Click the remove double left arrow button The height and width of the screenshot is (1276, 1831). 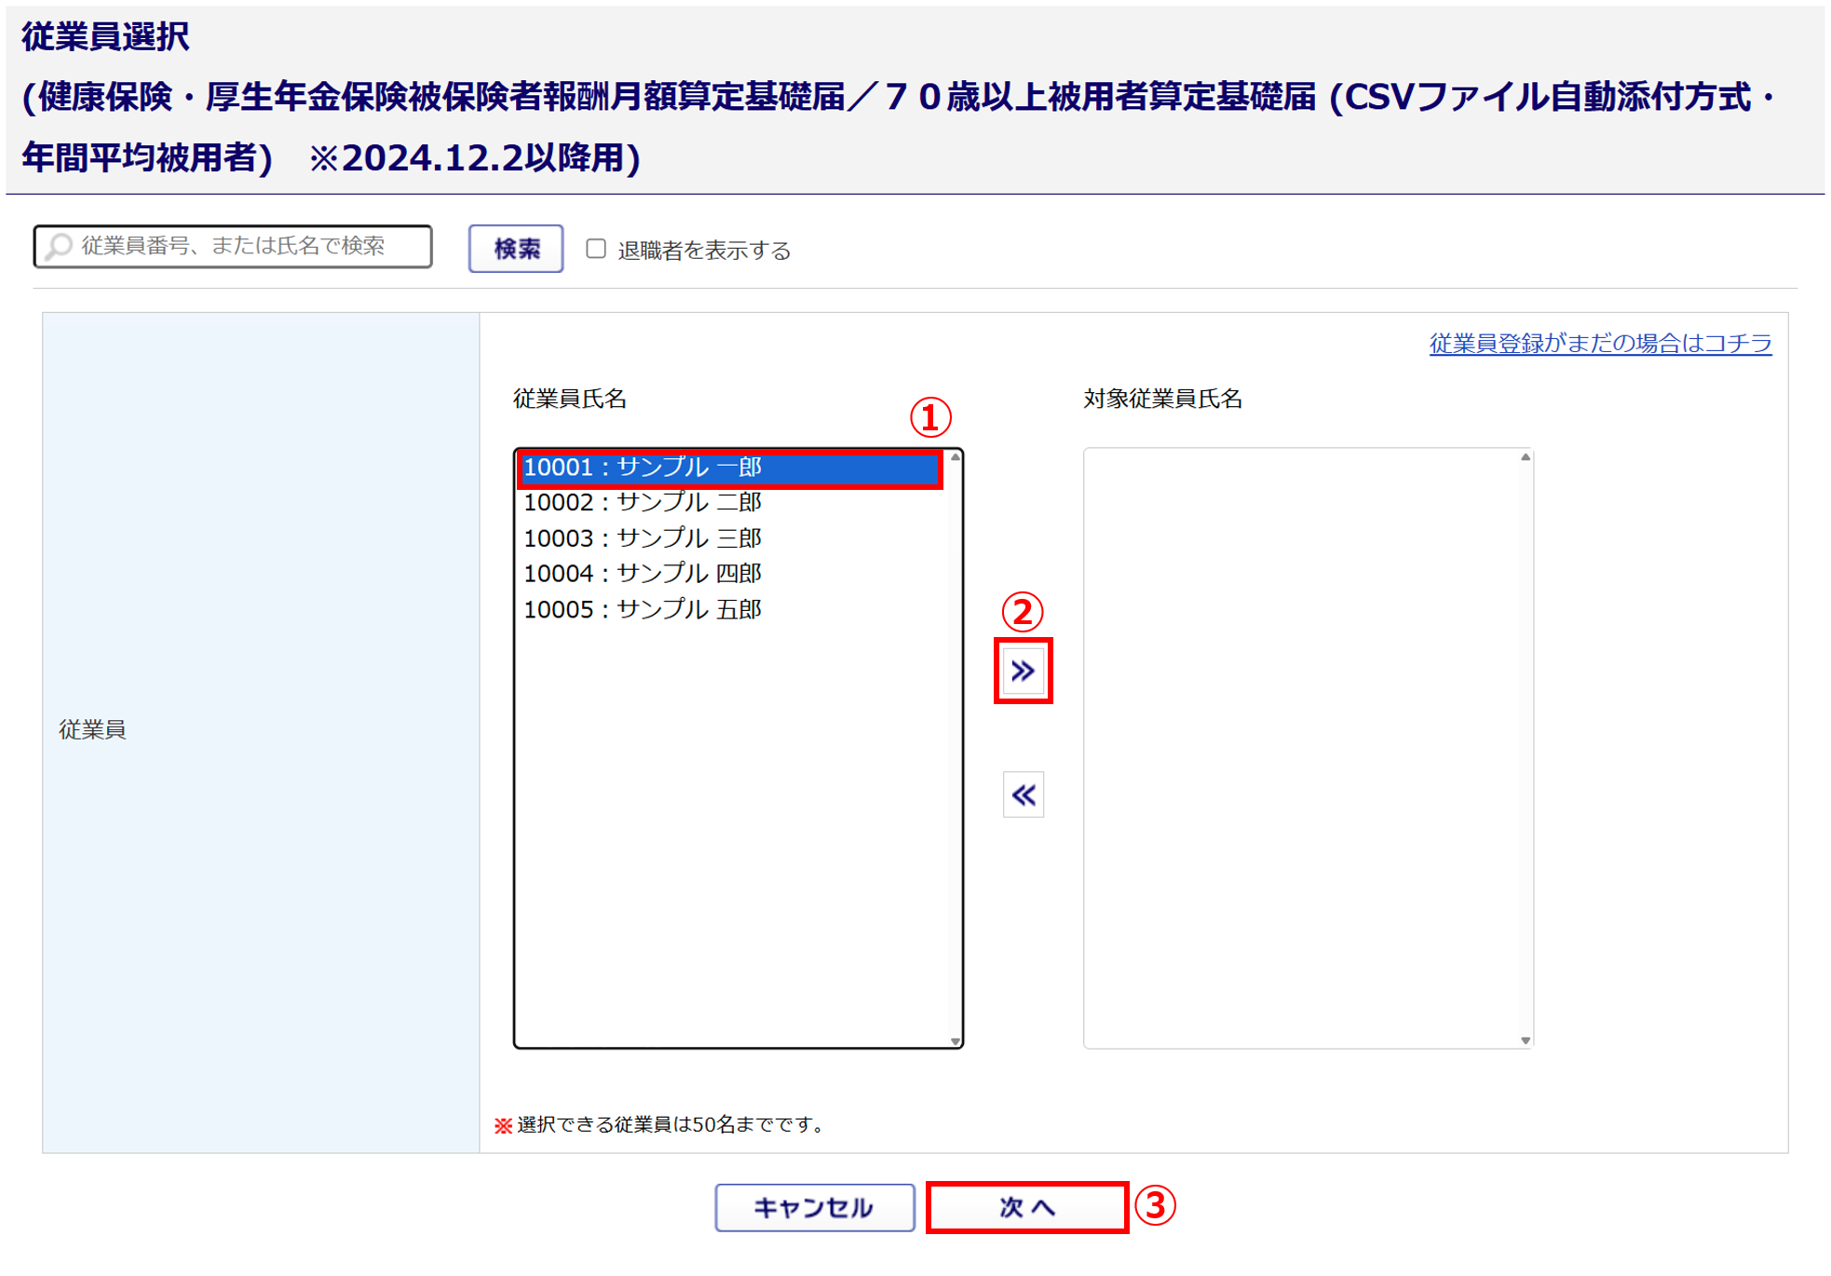tap(1023, 794)
